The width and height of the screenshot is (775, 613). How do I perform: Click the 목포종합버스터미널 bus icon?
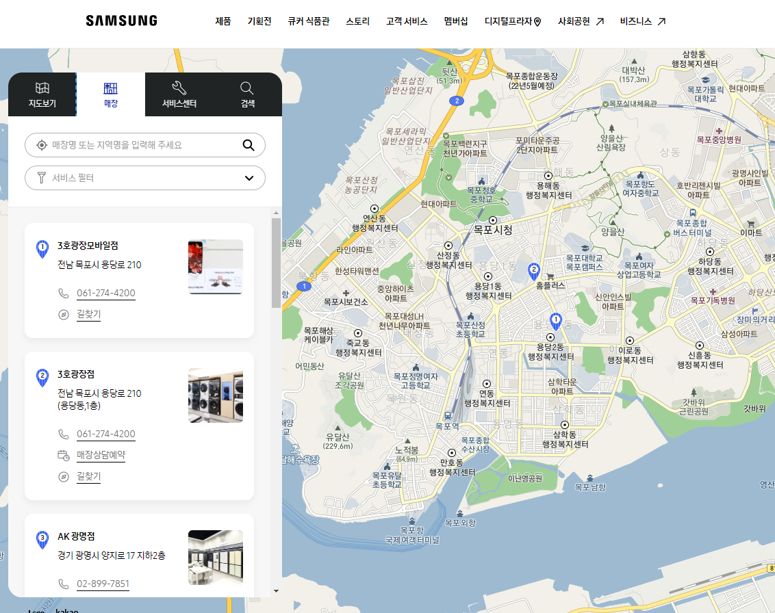[693, 213]
